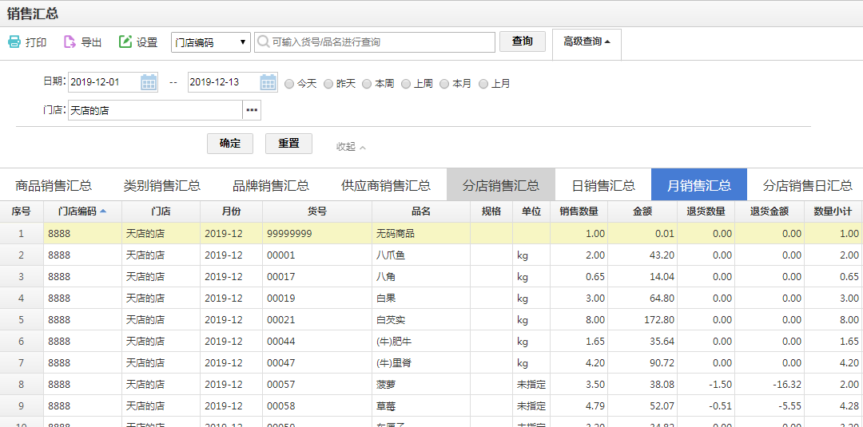
Task: Click amount cell 172.80
Action: tap(642, 320)
